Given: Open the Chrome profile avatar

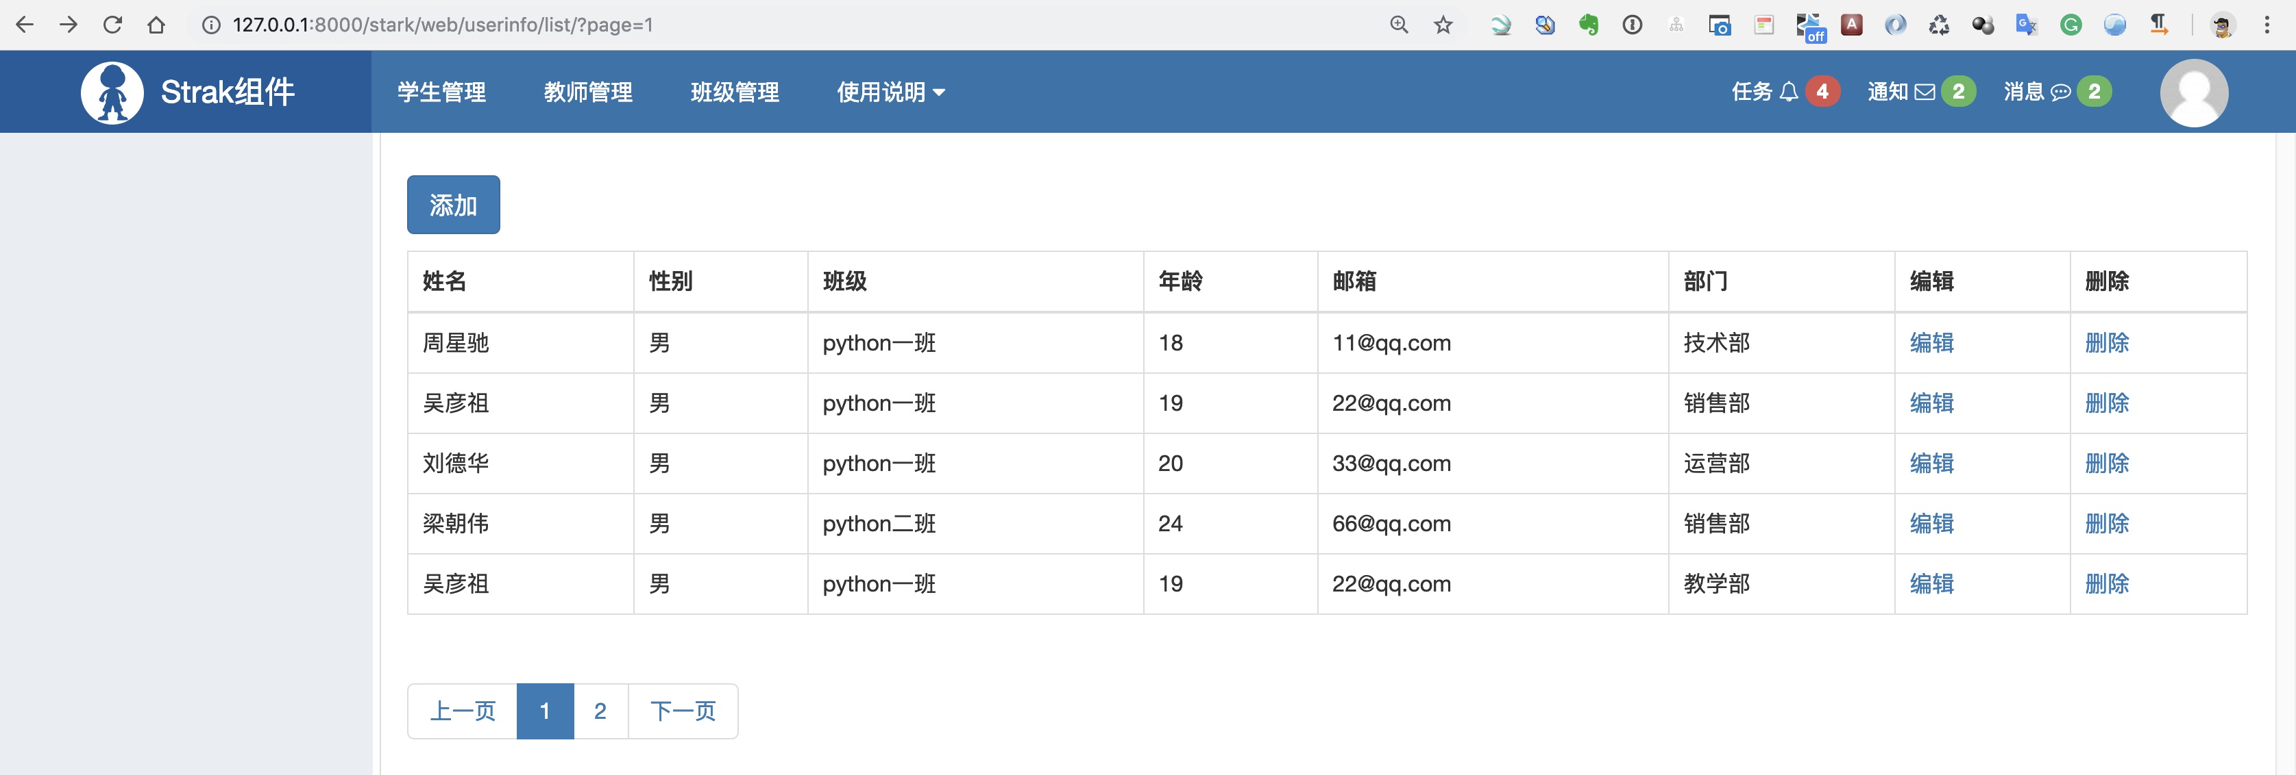Looking at the screenshot, I should tap(2222, 25).
